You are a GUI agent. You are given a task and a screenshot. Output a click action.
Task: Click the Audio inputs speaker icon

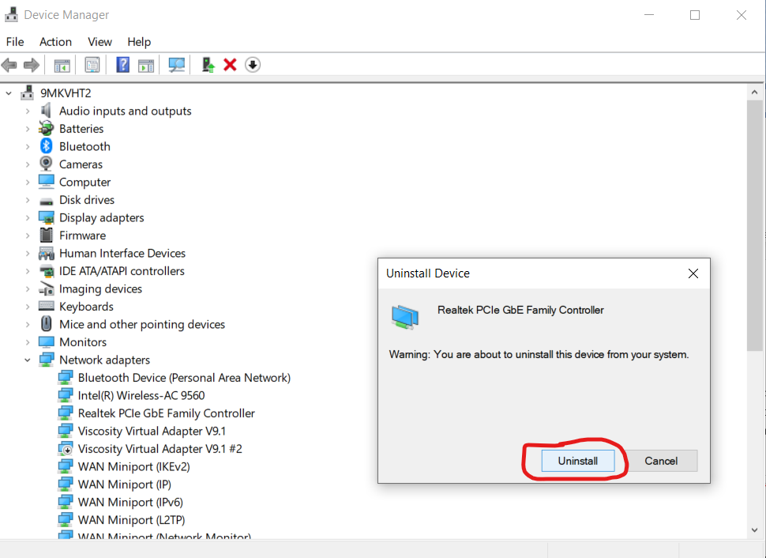pyautogui.click(x=46, y=111)
